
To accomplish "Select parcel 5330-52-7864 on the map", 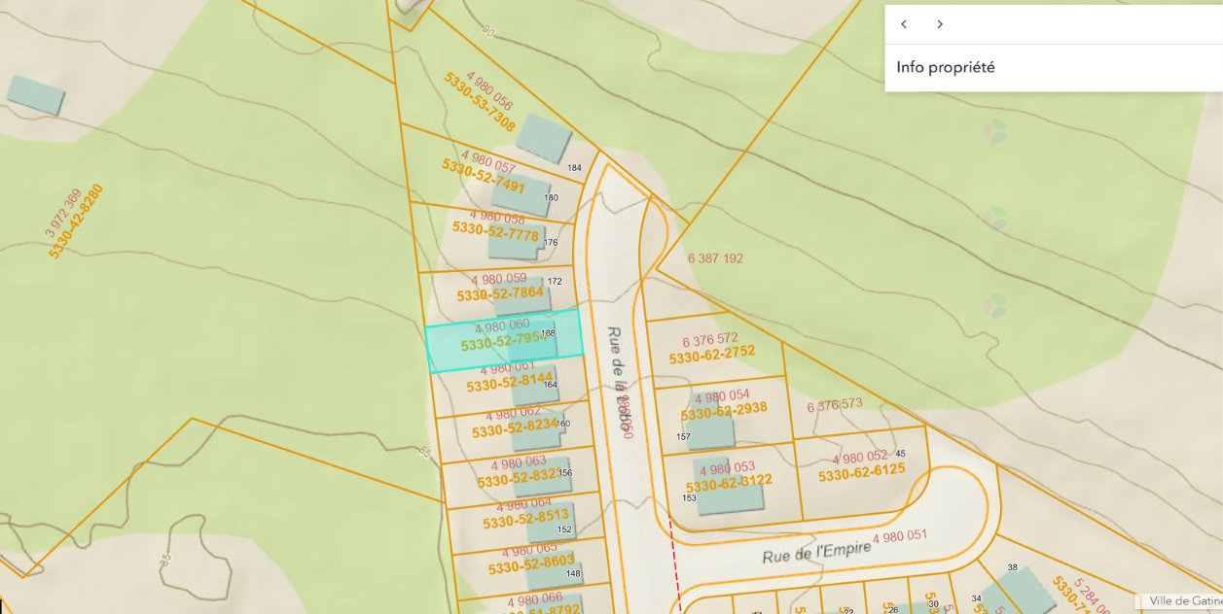I will click(501, 294).
